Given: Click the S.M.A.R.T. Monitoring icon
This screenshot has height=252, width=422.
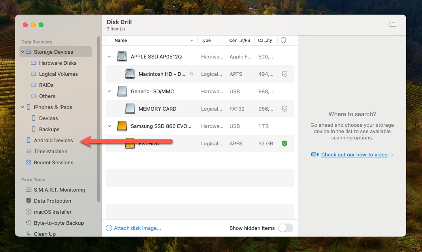Looking at the screenshot, I should tap(28, 190).
